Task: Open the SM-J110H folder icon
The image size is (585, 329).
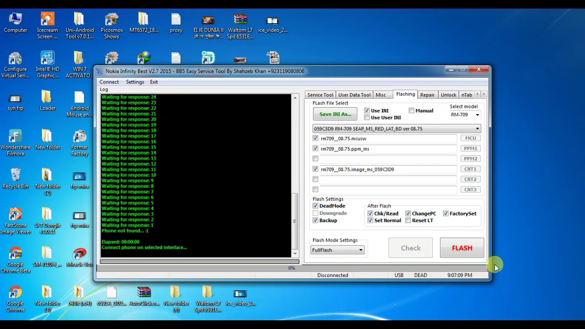Action: point(47,257)
